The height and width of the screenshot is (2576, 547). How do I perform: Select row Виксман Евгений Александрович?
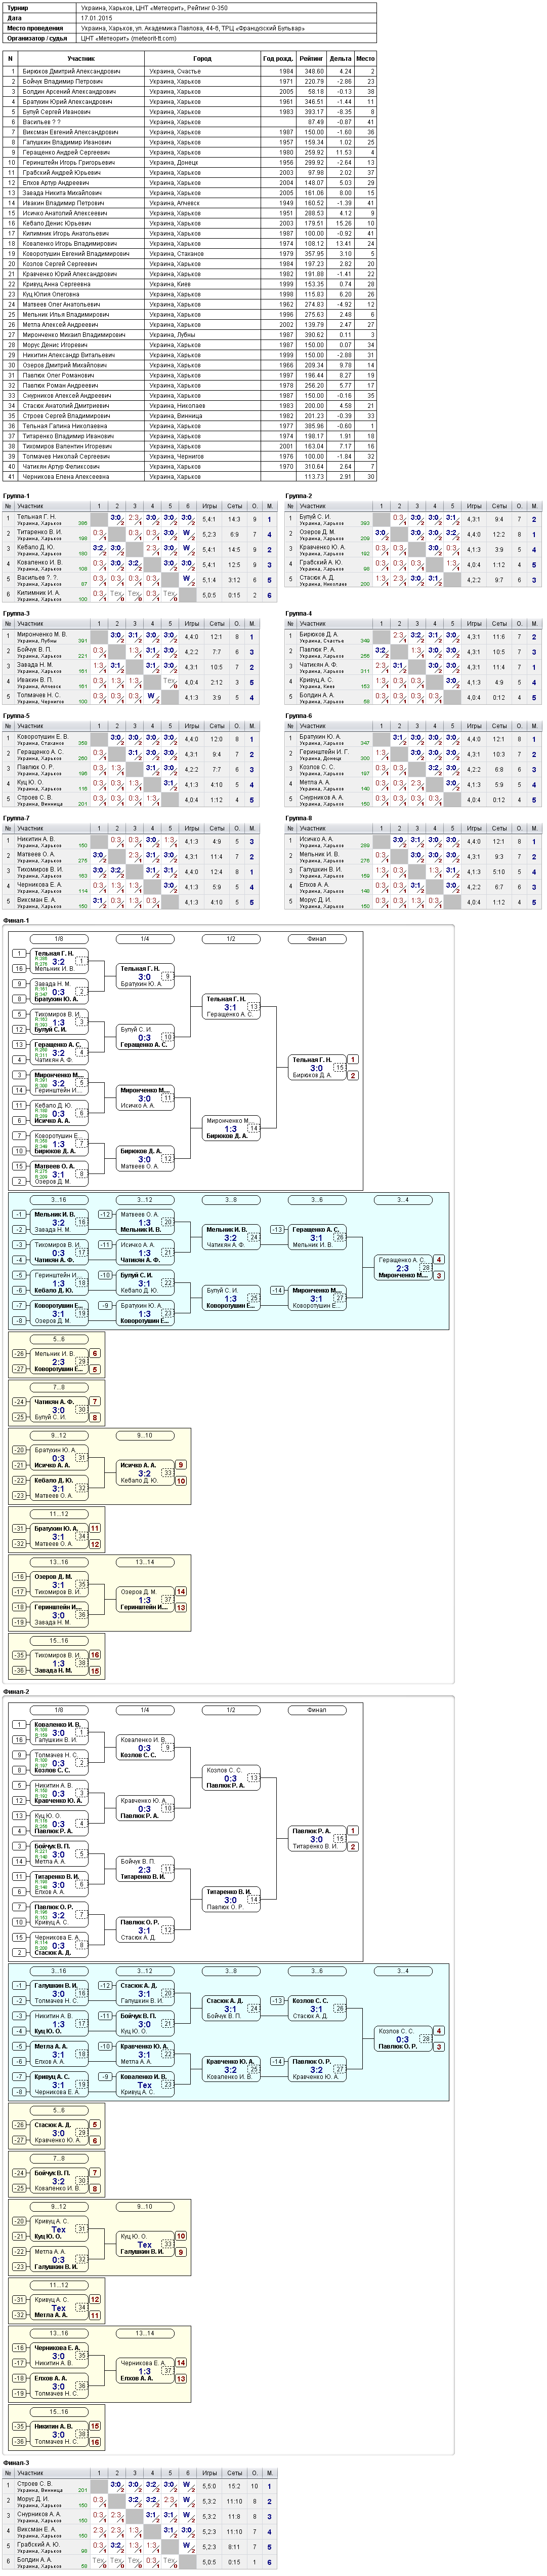[x=190, y=132]
